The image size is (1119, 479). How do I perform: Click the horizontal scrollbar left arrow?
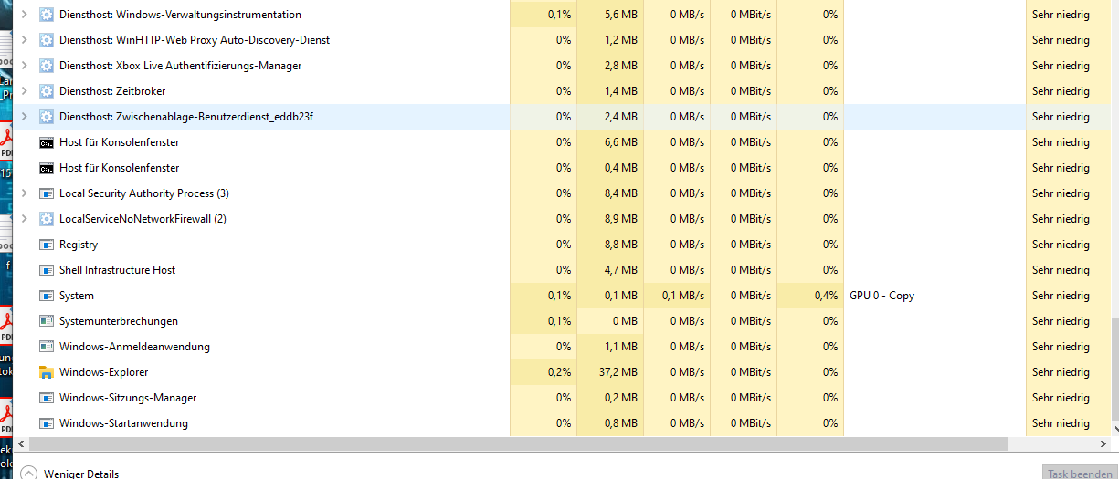pyautogui.click(x=20, y=443)
